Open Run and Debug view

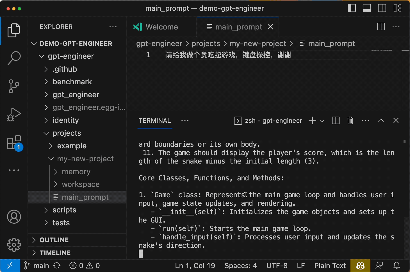click(x=14, y=114)
